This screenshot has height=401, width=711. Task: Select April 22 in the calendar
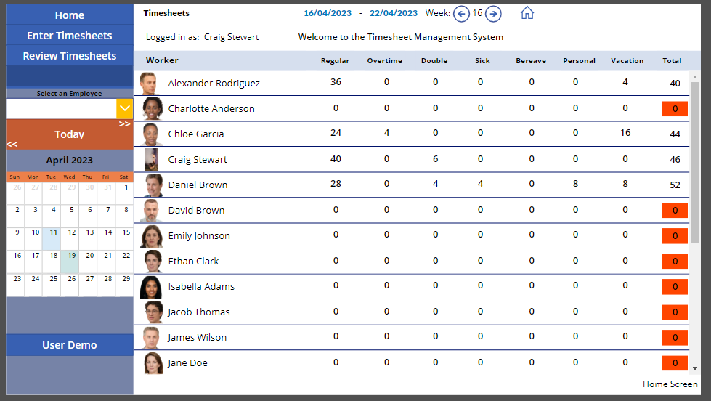126,262
